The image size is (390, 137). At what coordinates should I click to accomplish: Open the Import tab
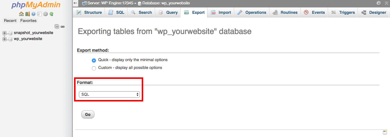click(221, 12)
